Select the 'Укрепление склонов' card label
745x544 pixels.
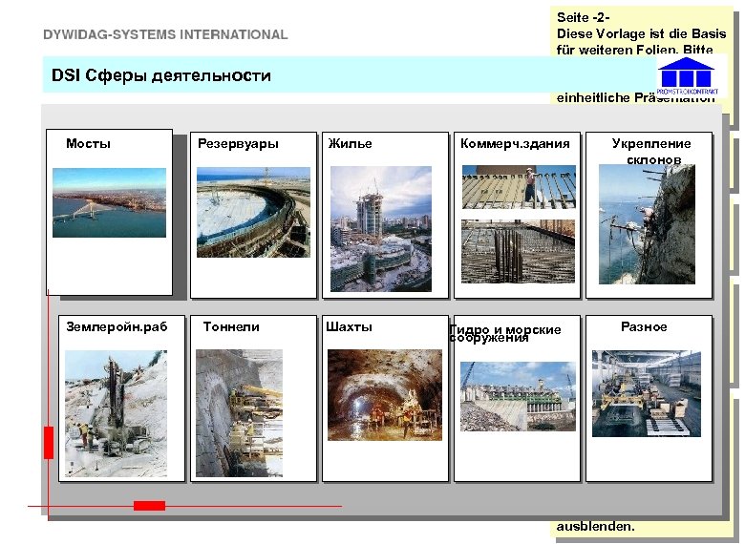click(x=651, y=152)
